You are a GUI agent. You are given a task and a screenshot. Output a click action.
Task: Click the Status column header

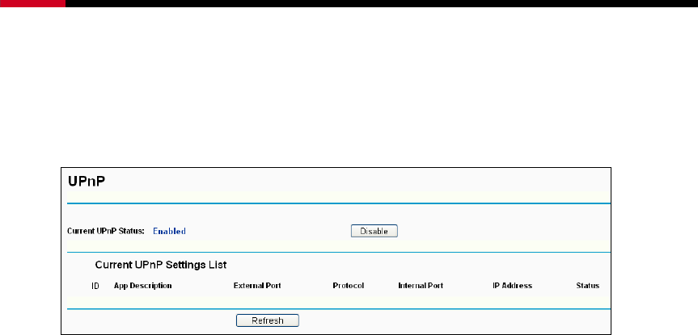pyautogui.click(x=588, y=286)
